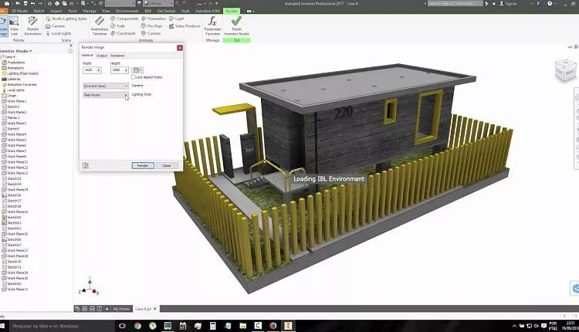
Task: Enable the Lock Aspect Ratio checkbox
Action: click(135, 77)
